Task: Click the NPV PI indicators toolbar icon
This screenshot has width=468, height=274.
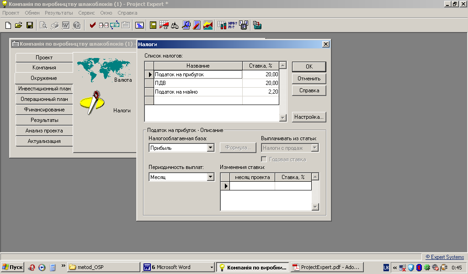Action: point(232,25)
